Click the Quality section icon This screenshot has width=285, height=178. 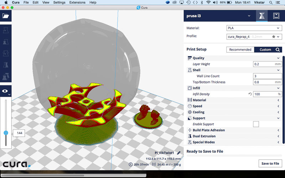pyautogui.click(x=190, y=58)
